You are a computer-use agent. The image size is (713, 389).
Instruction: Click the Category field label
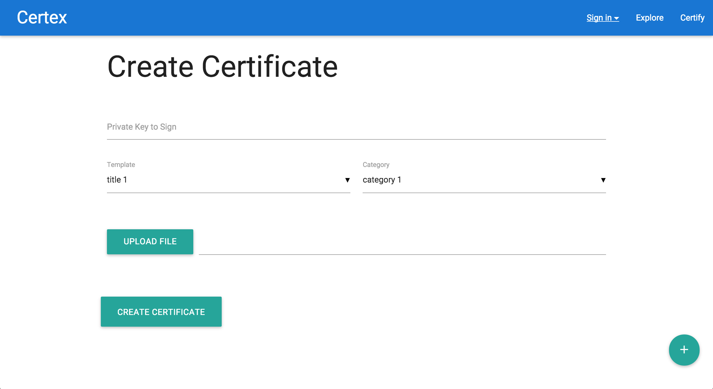(376, 165)
